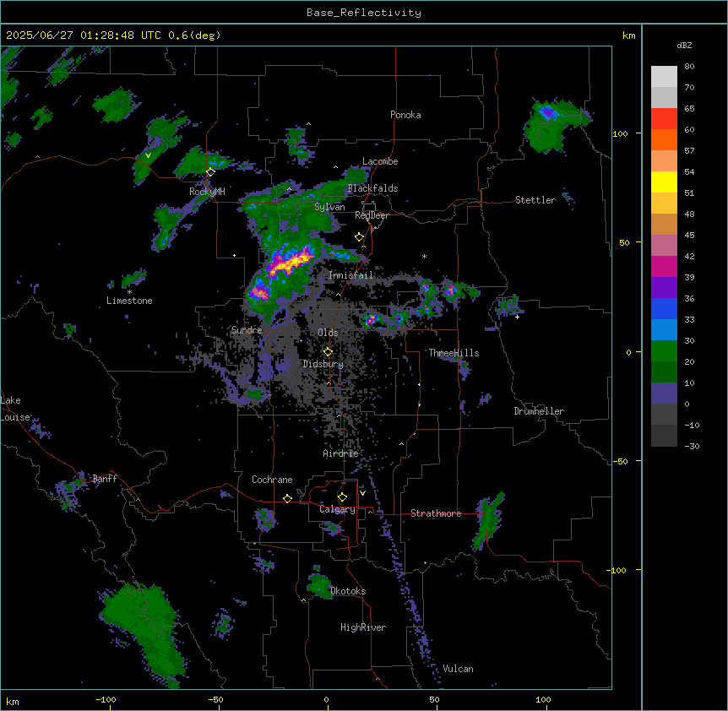Click the yellow V marker east of Calgary

click(362, 493)
